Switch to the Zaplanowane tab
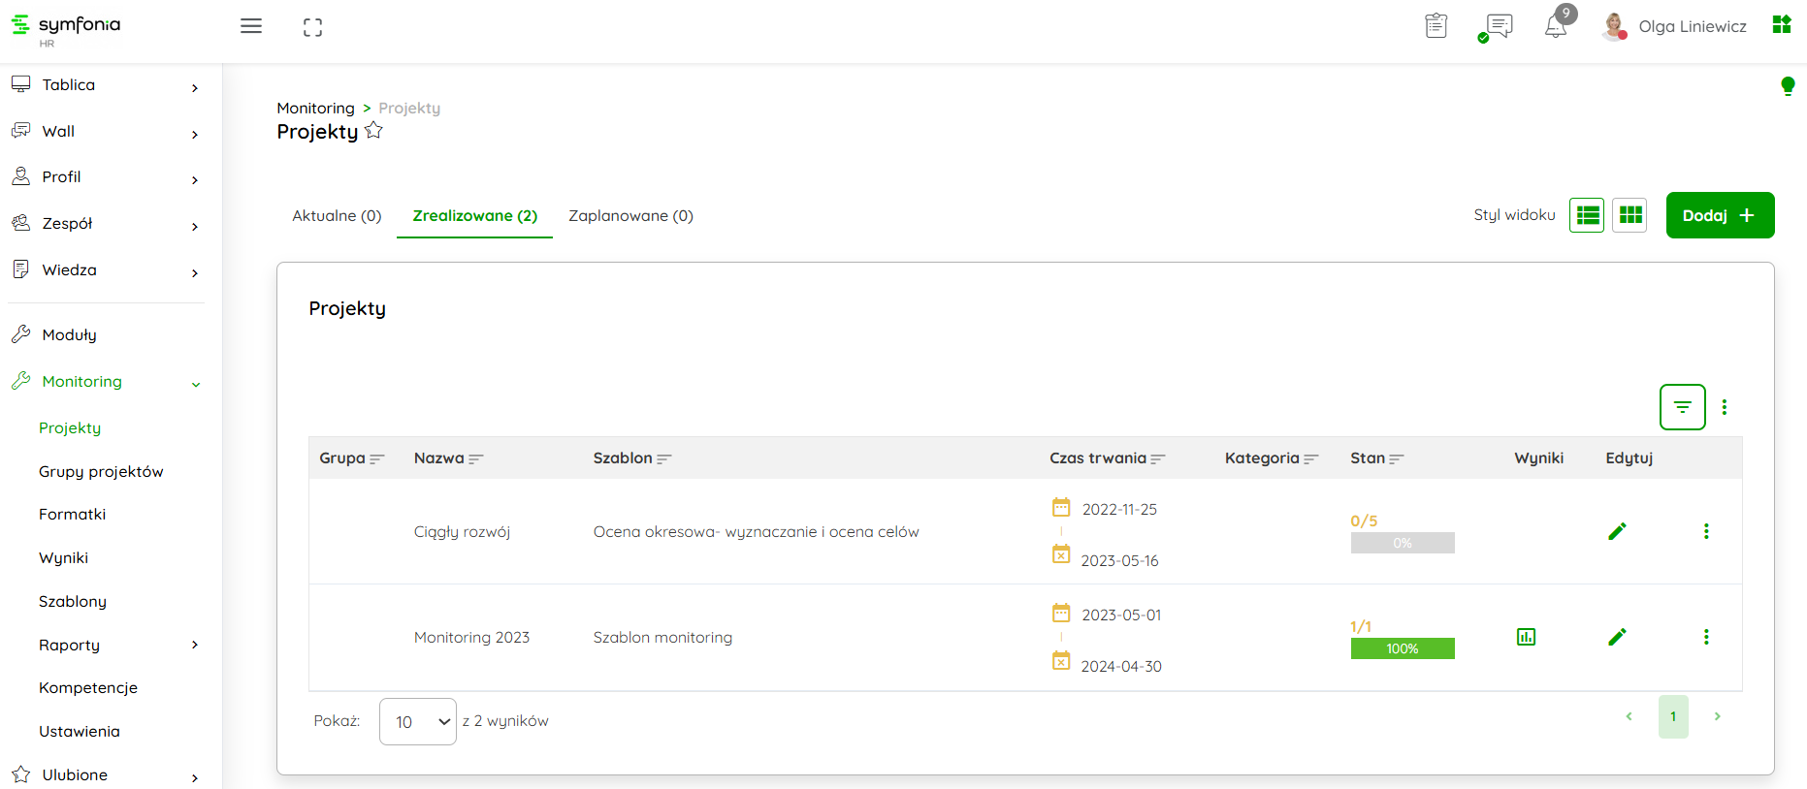The height and width of the screenshot is (789, 1807). click(x=630, y=216)
